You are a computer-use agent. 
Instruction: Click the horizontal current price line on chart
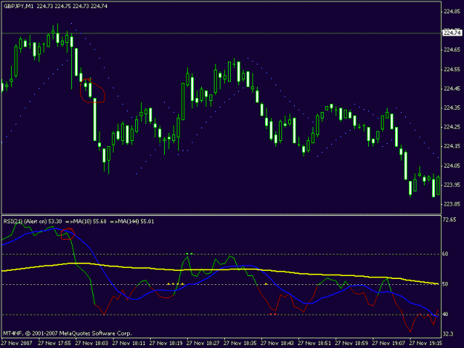[x=221, y=33]
